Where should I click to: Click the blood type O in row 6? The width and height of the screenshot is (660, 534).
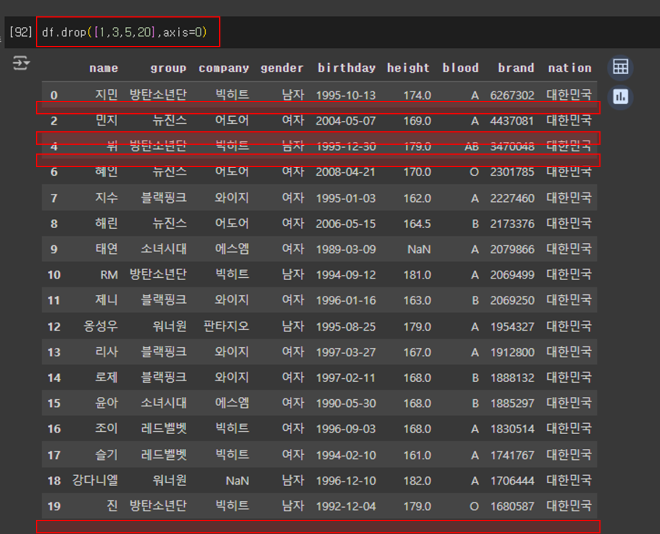point(474,172)
